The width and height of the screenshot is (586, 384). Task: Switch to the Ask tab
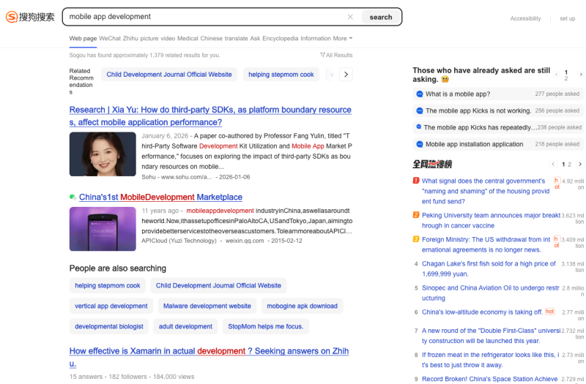point(255,39)
